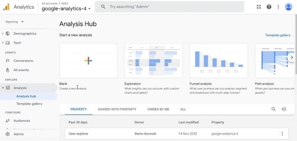This screenshot has height=141, width=297.
Task: Open the user account avatar
Action: (288, 7)
